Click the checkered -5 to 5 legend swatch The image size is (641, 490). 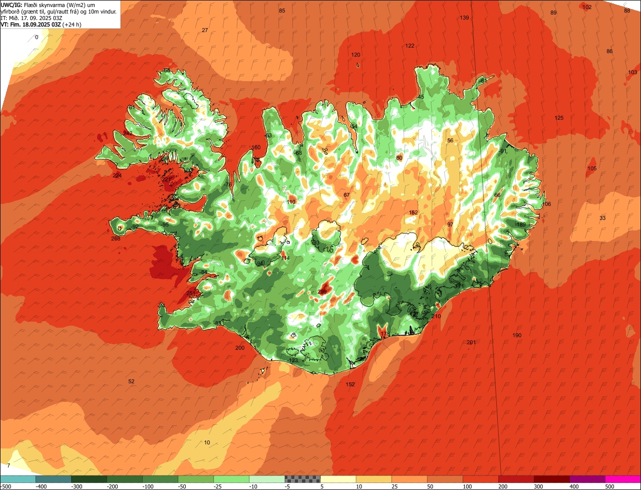[x=302, y=479]
